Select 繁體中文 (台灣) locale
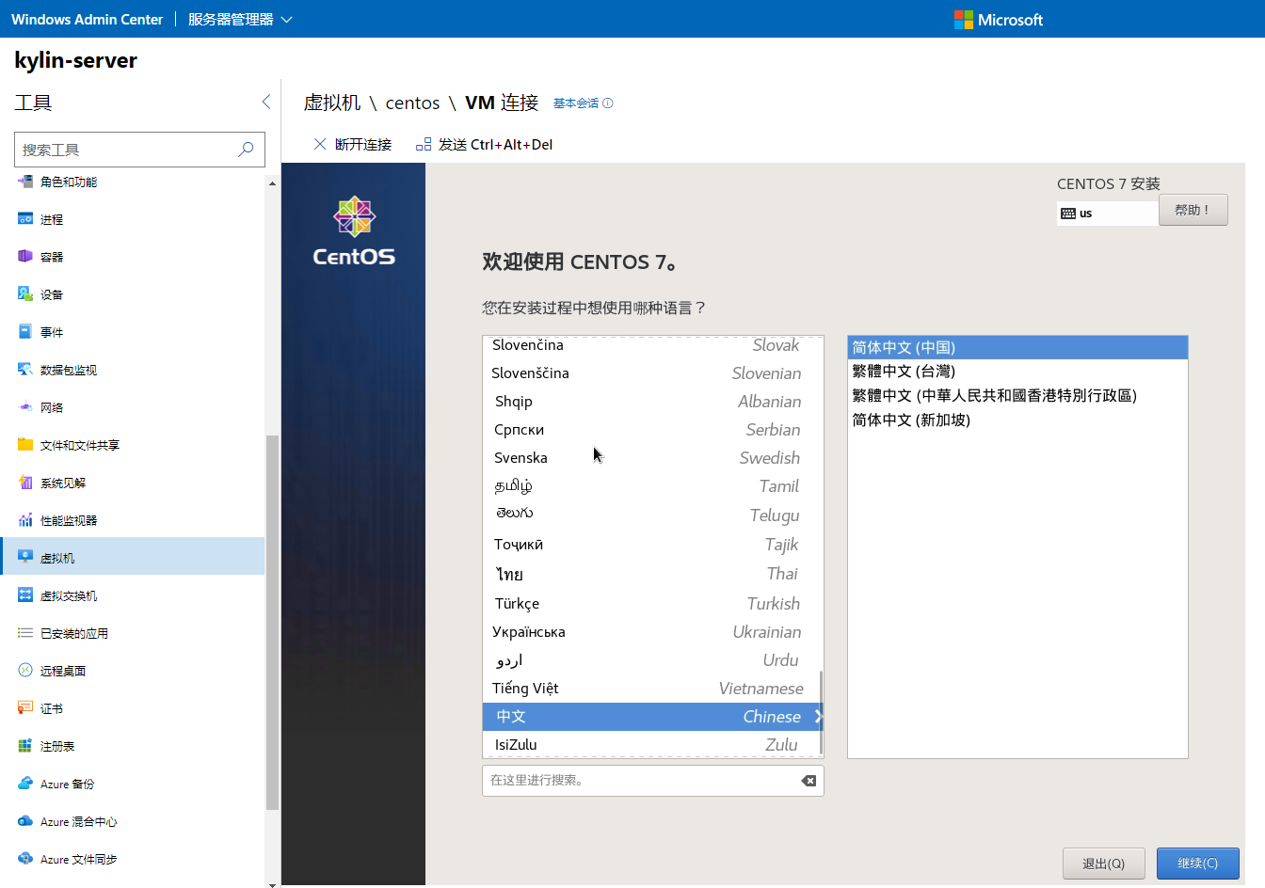 click(1017, 372)
